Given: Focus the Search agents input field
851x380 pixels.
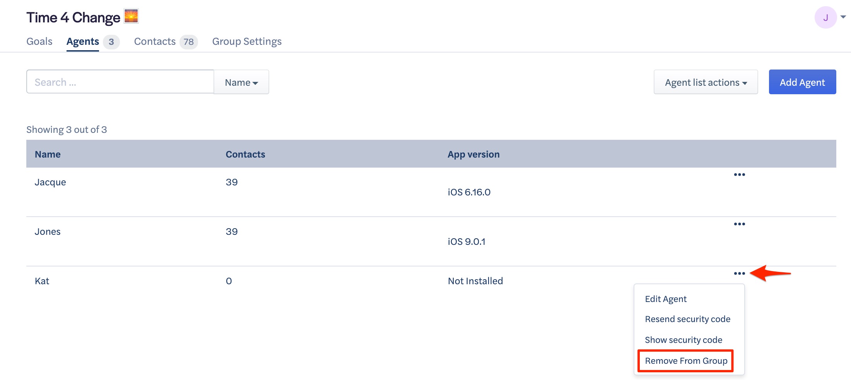Looking at the screenshot, I should tap(120, 82).
